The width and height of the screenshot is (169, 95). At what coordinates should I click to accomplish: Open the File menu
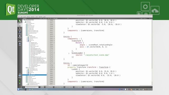coord(19,17)
